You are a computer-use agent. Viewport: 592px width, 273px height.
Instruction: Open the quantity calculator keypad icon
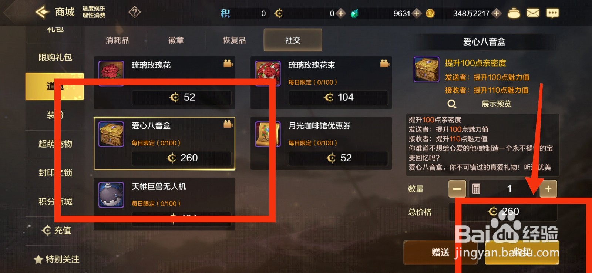476,189
